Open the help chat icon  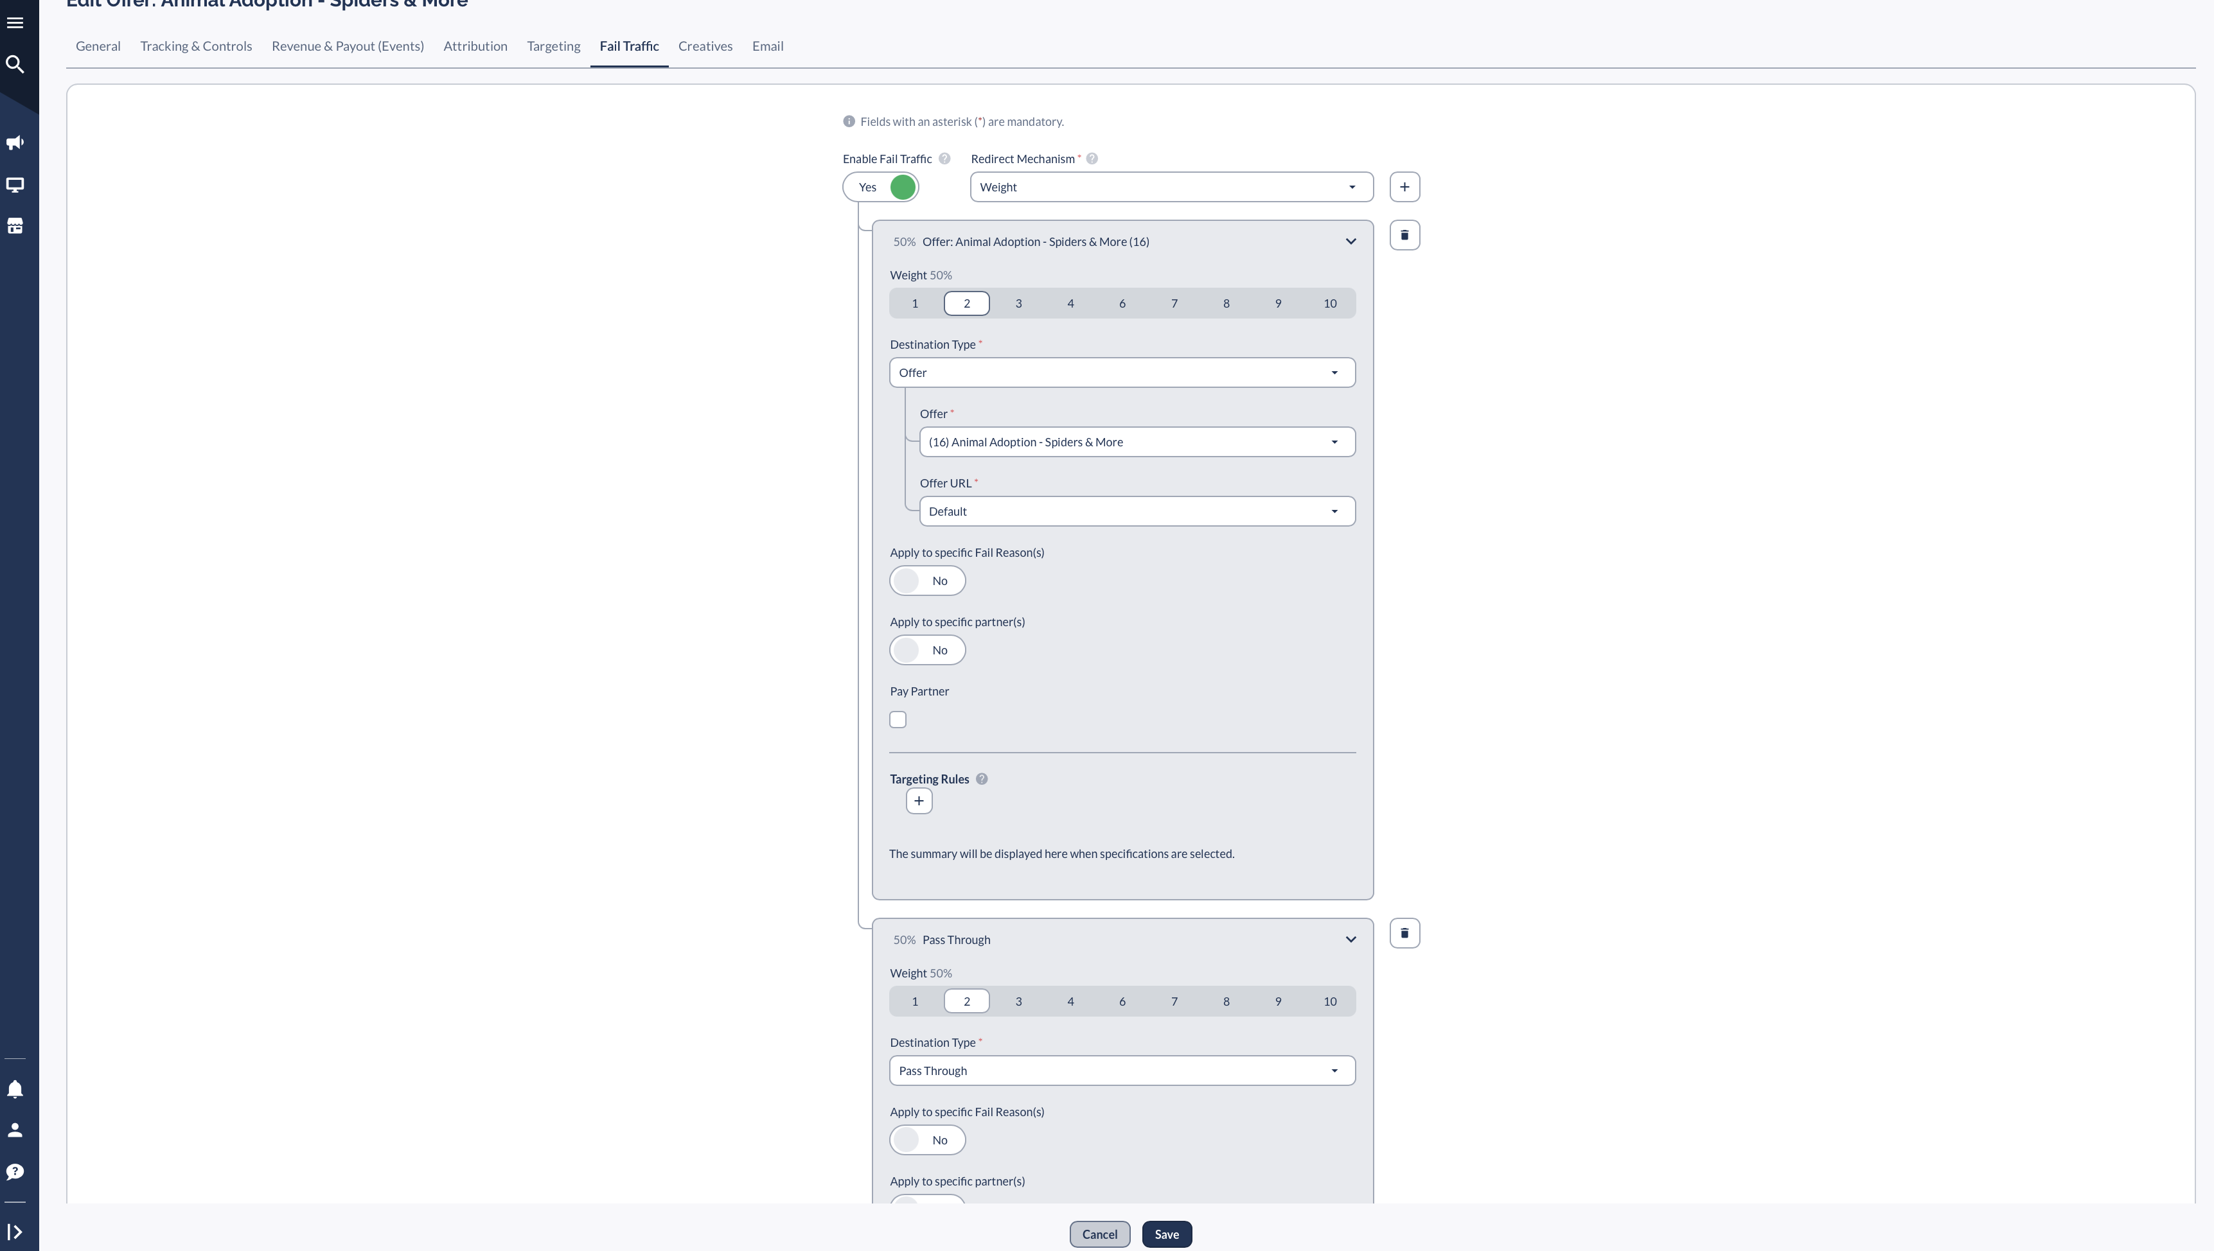click(15, 1172)
